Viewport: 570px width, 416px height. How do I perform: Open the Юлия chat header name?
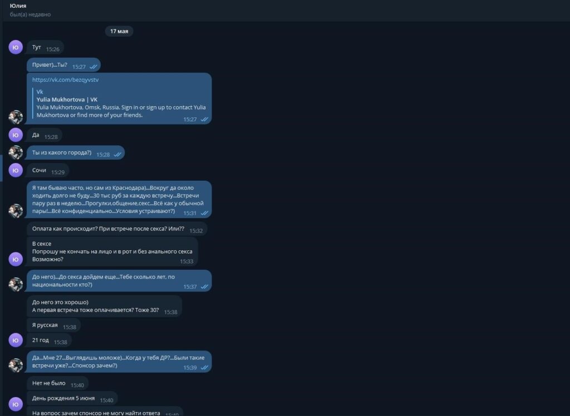(x=18, y=6)
